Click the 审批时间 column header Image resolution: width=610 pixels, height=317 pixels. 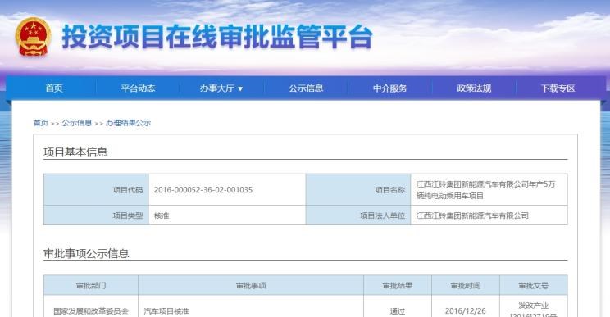pos(465,286)
